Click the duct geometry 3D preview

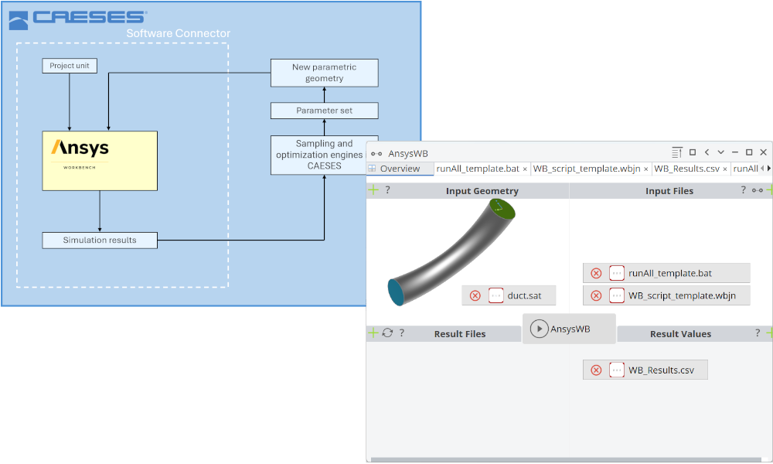[451, 251]
